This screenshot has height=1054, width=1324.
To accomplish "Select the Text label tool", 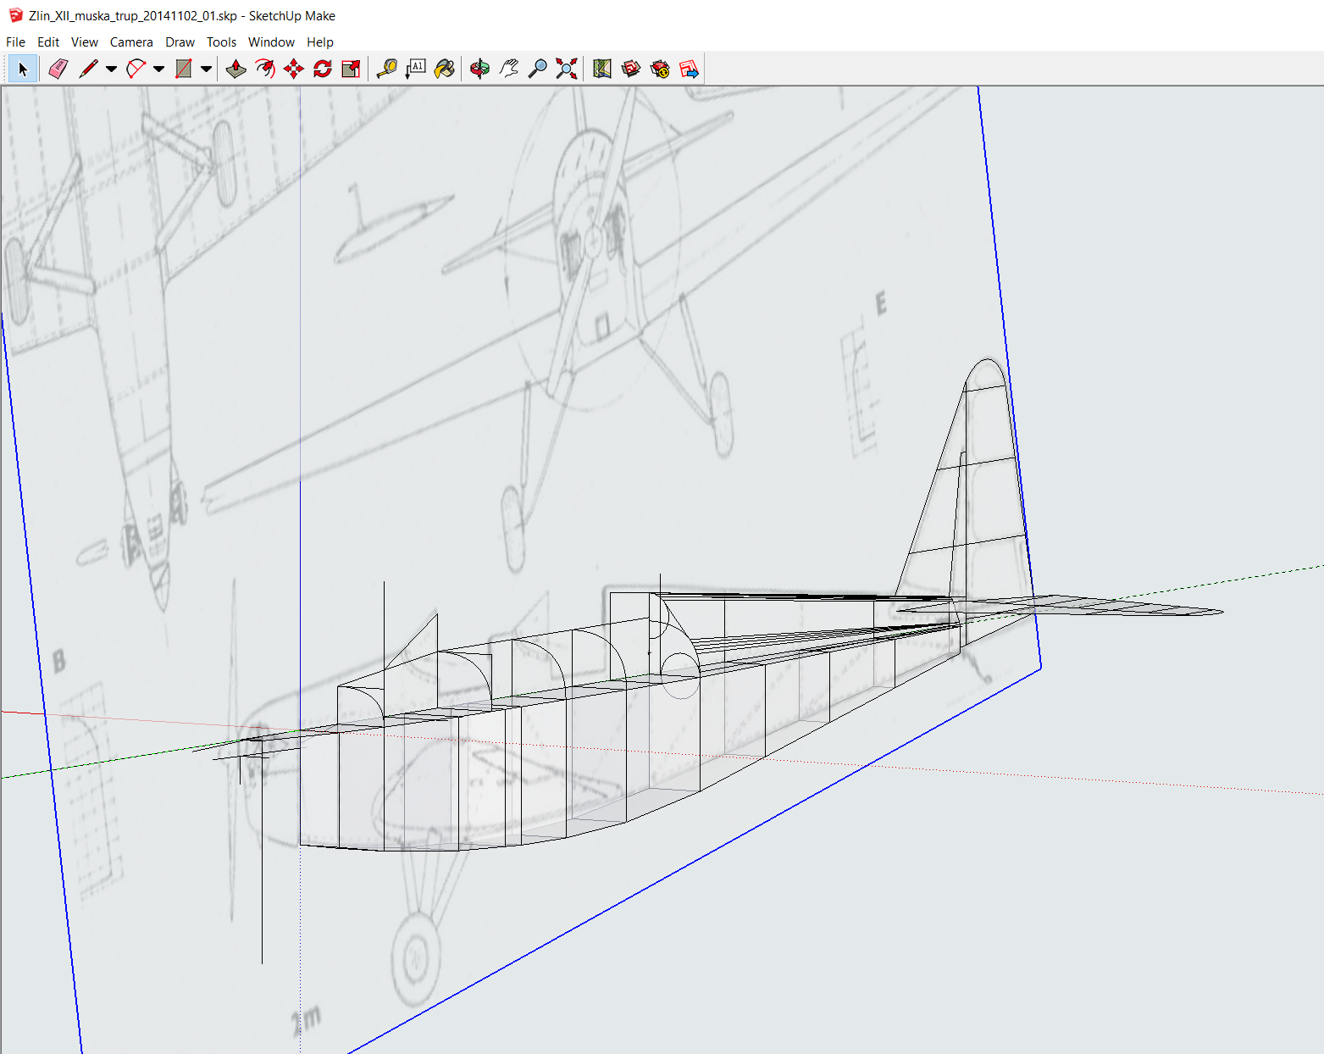I will click(416, 69).
